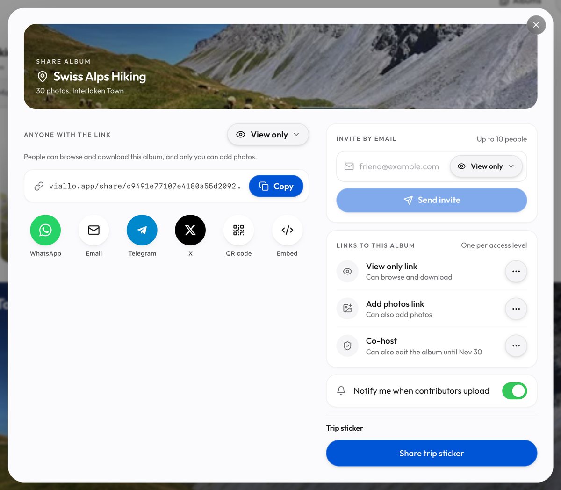Click the '30 photos, Interlaken Town' text

80,91
